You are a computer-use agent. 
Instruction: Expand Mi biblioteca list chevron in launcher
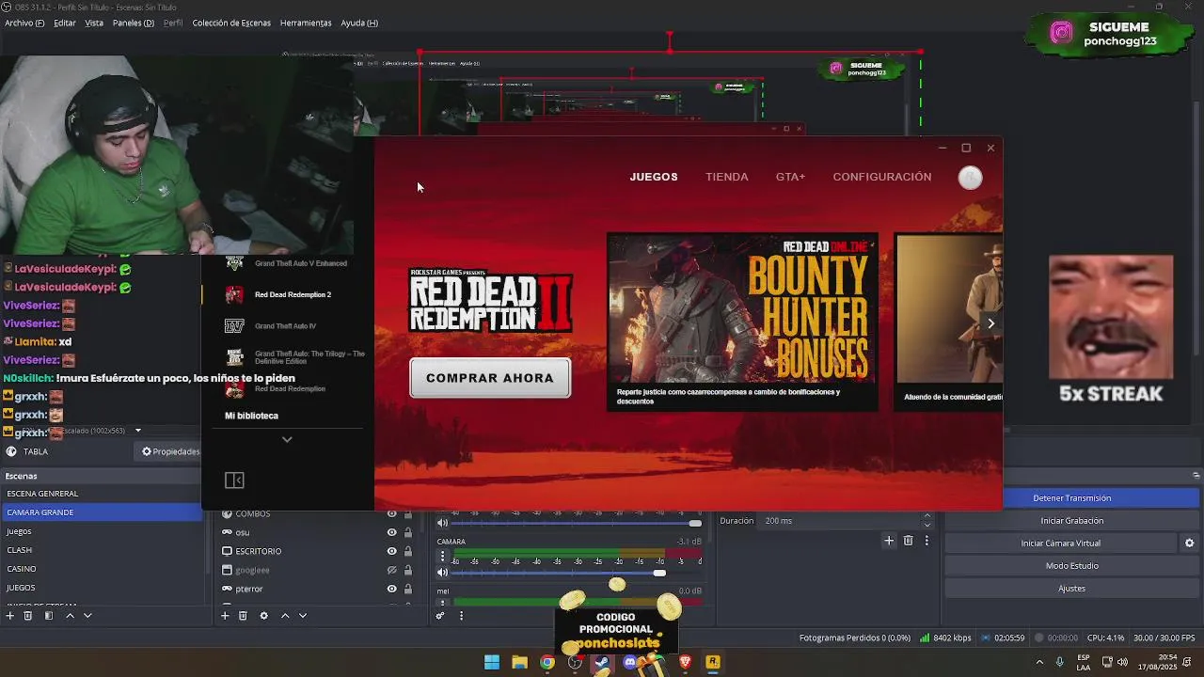click(x=287, y=439)
